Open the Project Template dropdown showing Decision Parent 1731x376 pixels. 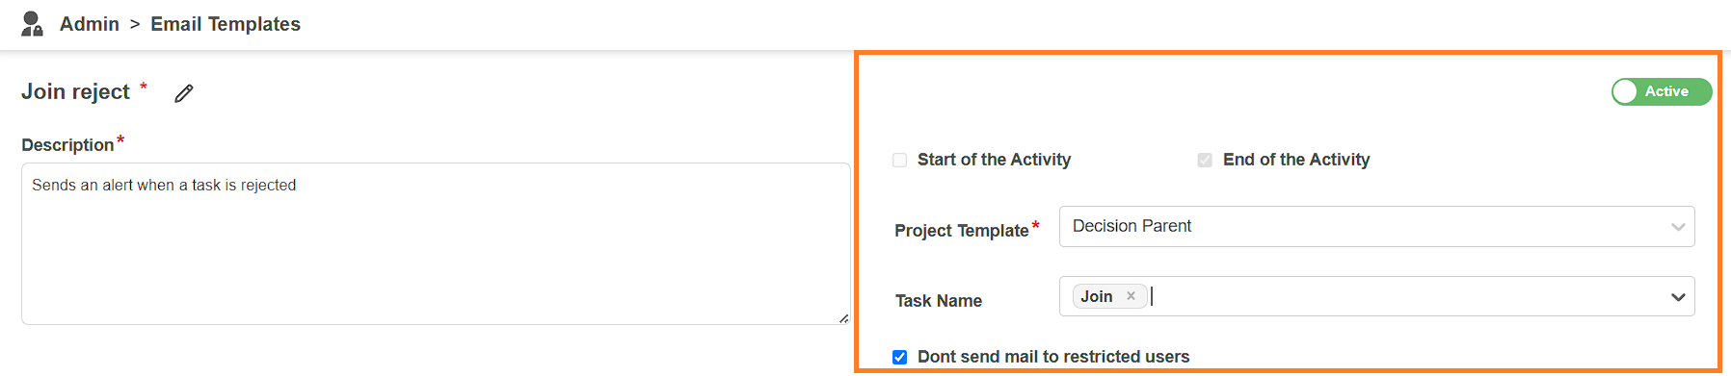coord(1376,227)
